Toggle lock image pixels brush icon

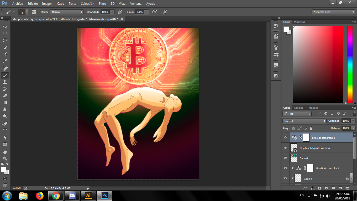pyautogui.click(x=299, y=128)
